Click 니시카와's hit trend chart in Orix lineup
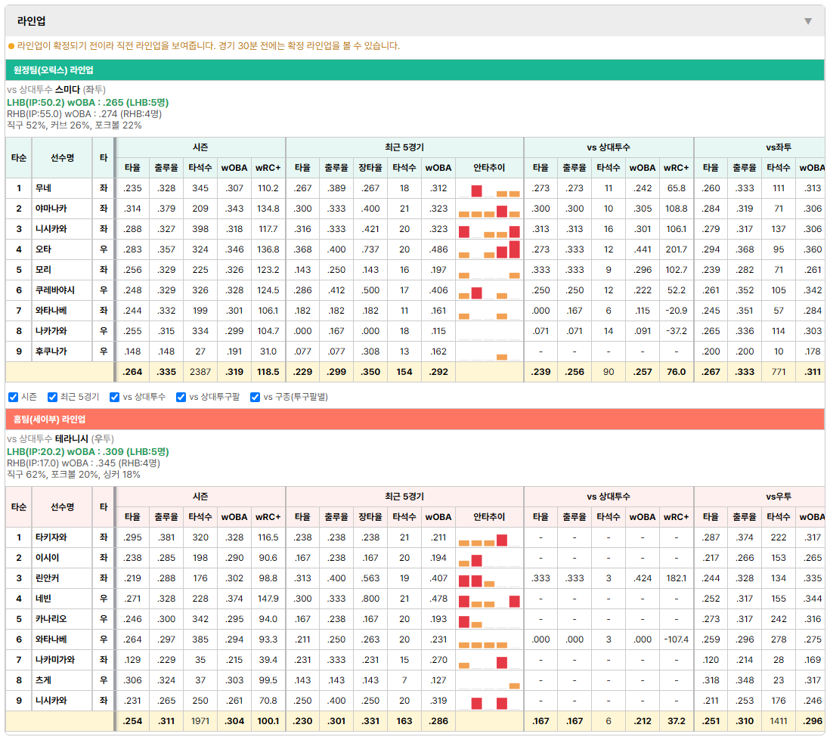This screenshot has height=740, width=830. [x=489, y=229]
